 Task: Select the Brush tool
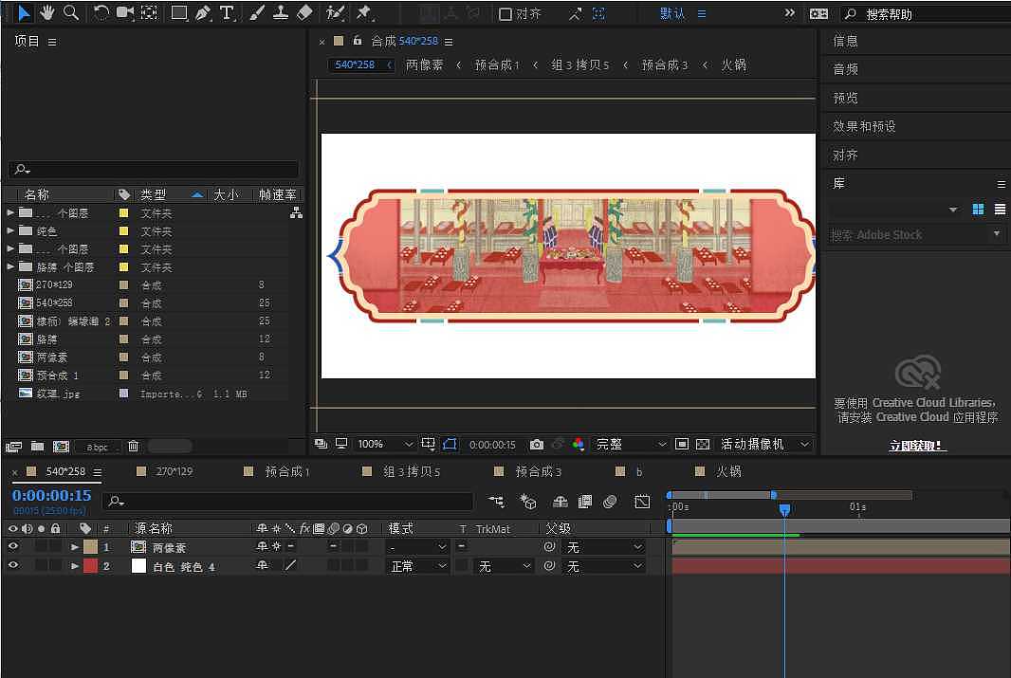coord(254,13)
